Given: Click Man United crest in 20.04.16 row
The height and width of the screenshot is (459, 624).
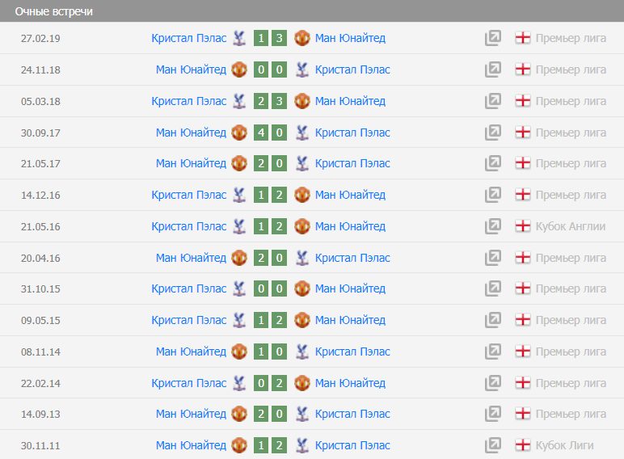Looking at the screenshot, I should 239,258.
